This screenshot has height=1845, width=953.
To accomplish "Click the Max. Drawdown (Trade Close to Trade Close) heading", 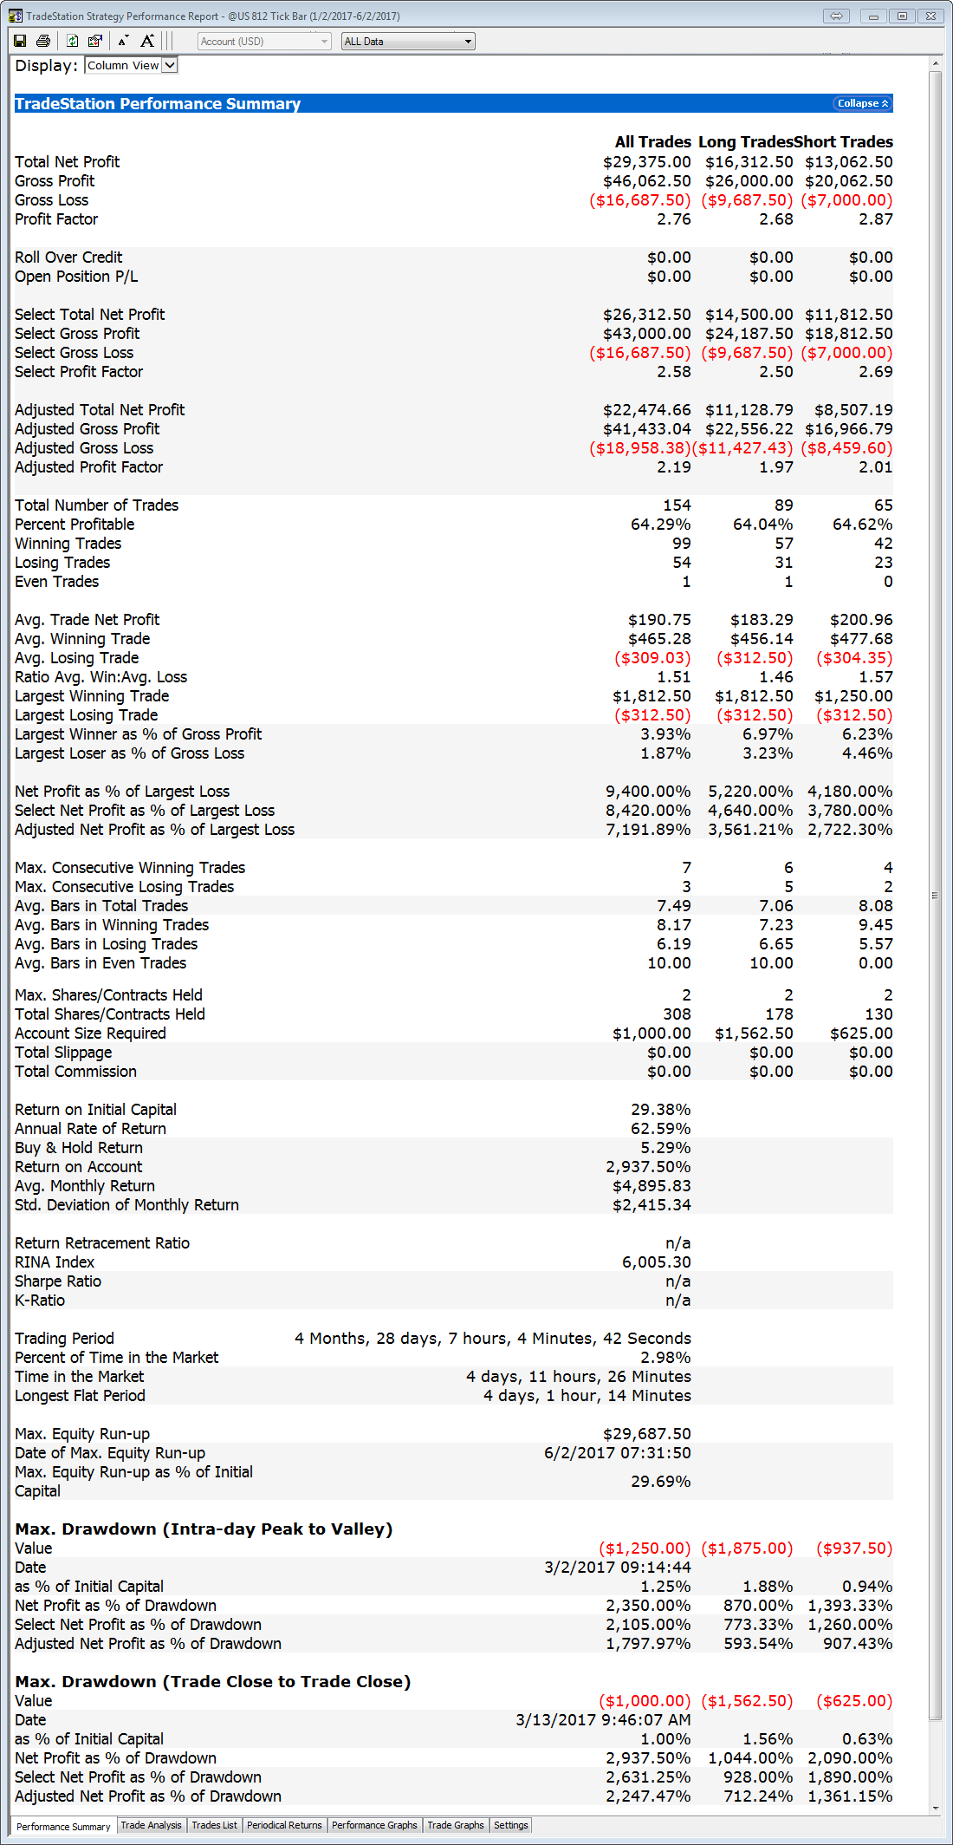I will pos(212,1682).
